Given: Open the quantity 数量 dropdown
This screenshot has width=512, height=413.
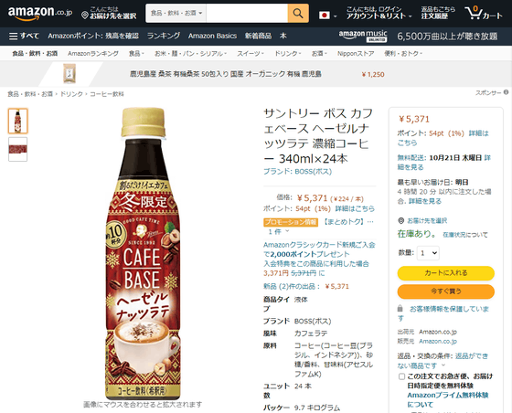Looking at the screenshot, I should 428,253.
